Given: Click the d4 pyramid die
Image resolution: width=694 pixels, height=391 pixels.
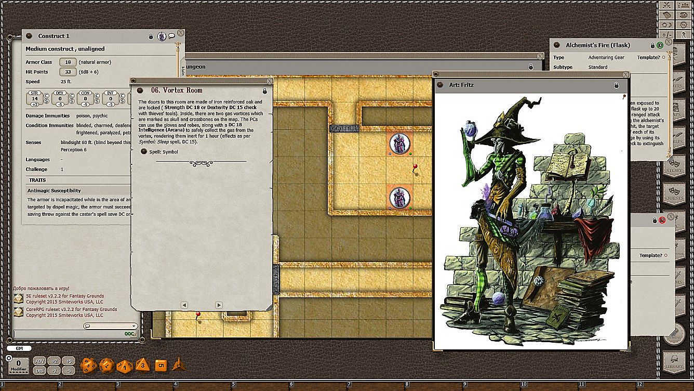Looking at the screenshot, I should click(x=178, y=364).
